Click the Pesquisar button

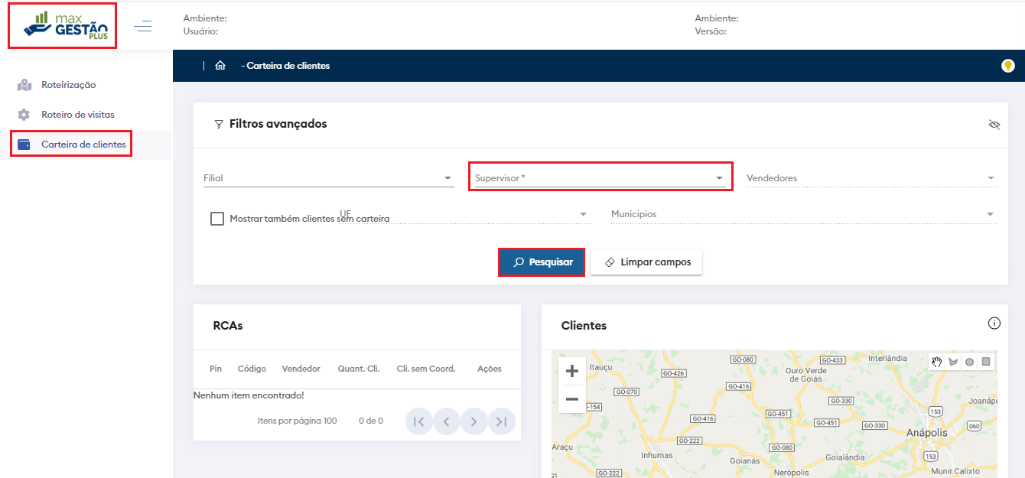click(542, 262)
